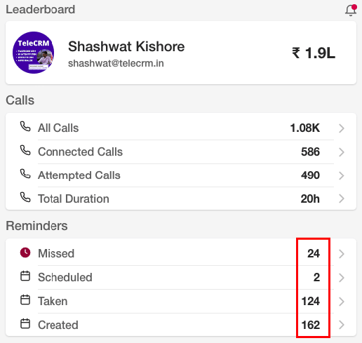Open Scheduled reminders via chevron

(342, 278)
